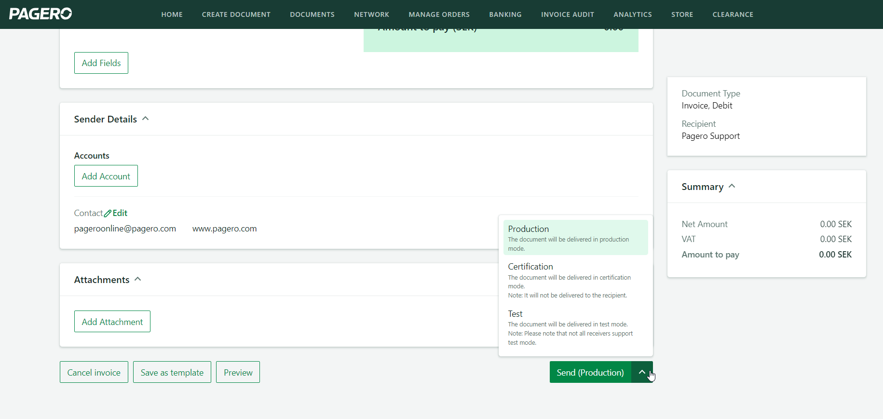This screenshot has height=419, width=883.
Task: Select the Production delivery mode option
Action: [x=575, y=238]
